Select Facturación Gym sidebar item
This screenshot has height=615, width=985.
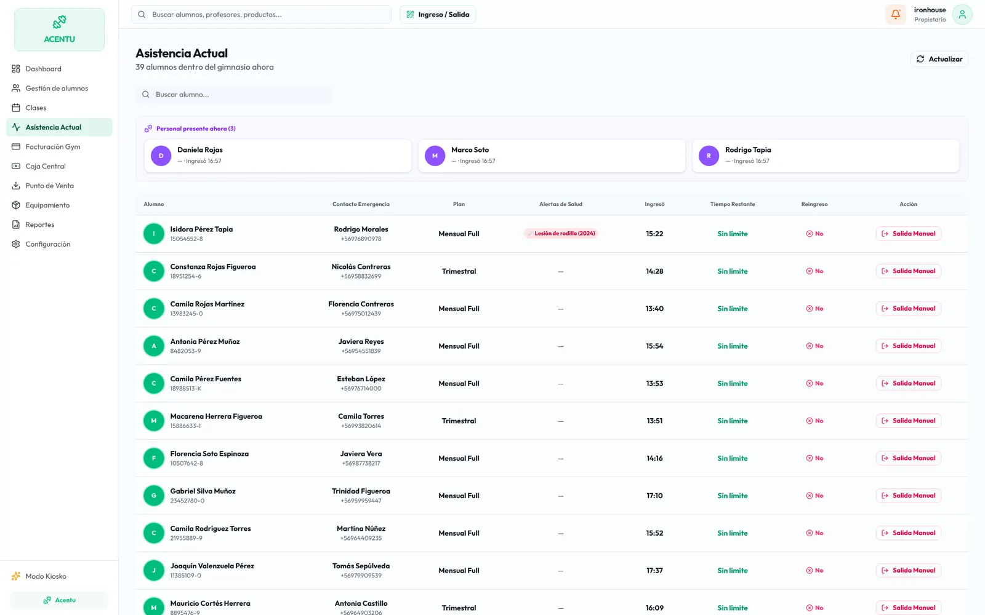(59, 147)
